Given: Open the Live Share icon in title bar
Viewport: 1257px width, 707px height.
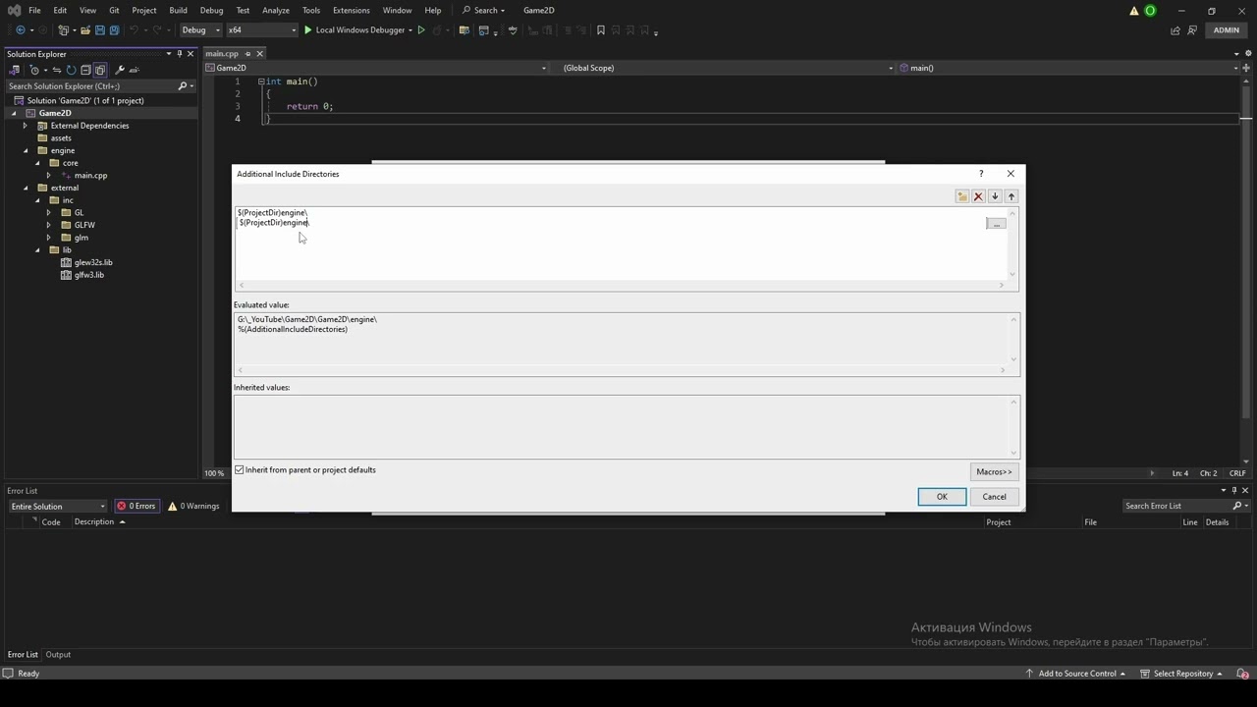Looking at the screenshot, I should click(1175, 30).
